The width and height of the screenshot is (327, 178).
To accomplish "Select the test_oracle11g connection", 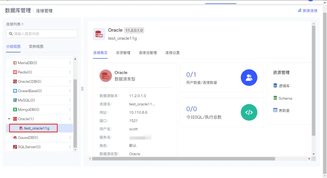I will pos(36,128).
